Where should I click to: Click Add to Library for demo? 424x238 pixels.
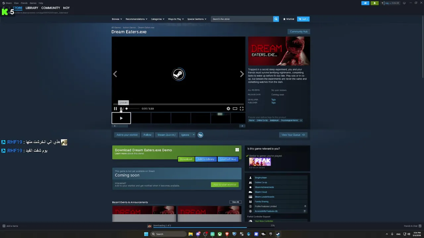coord(206,159)
